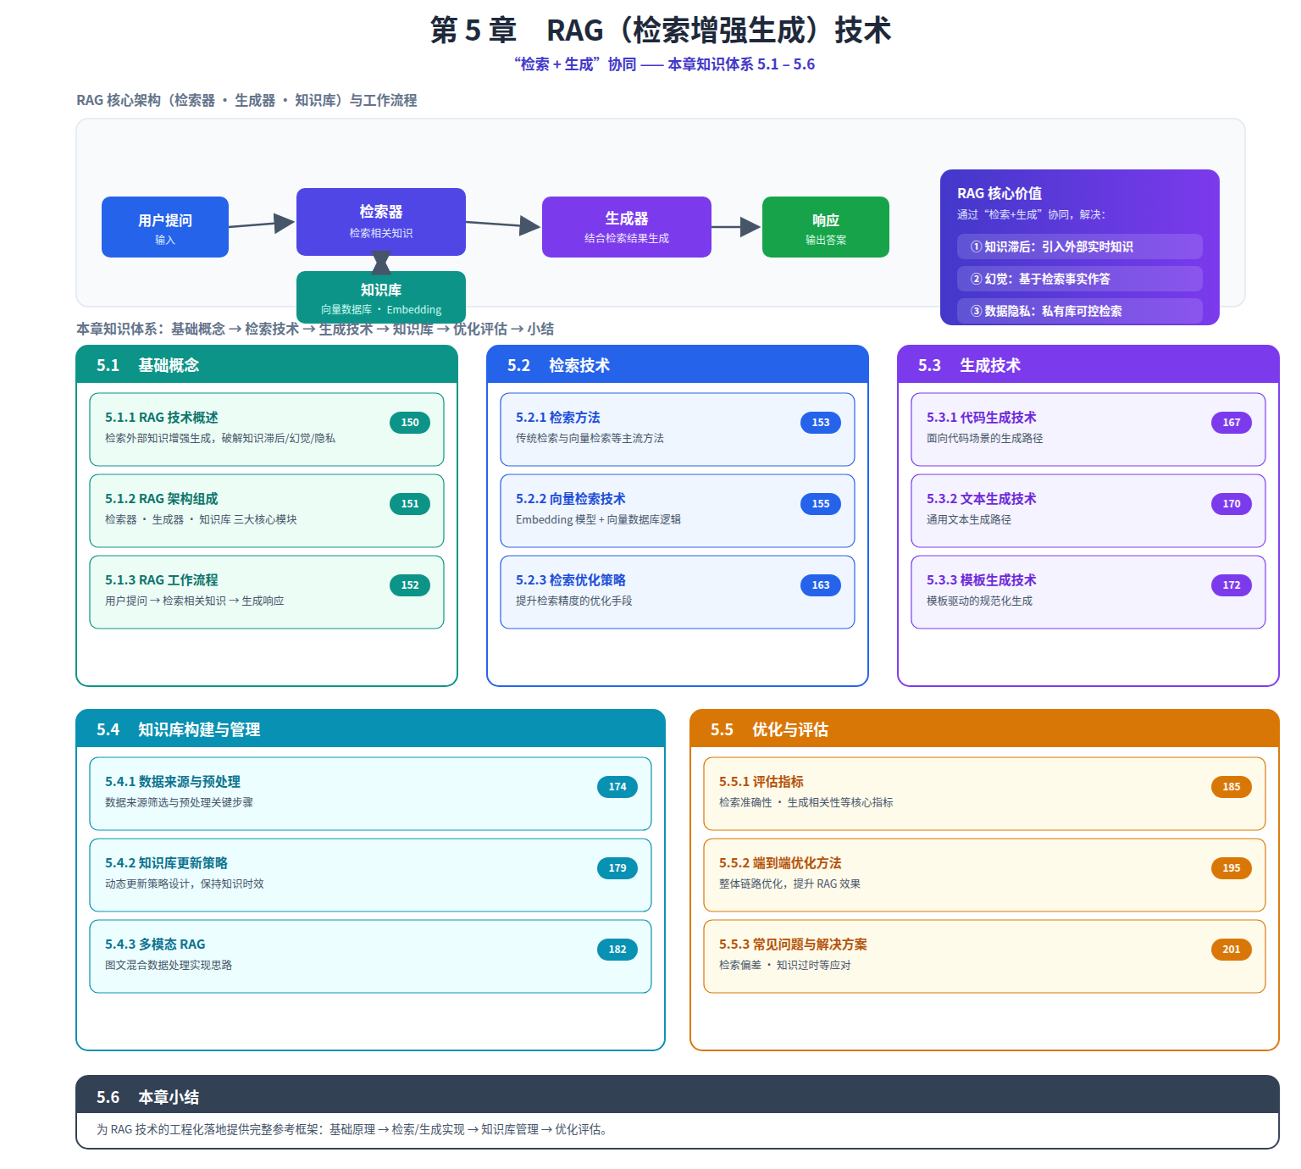The image size is (1301, 1169).
Task: Open the 5.2.1 检索方法 card
Action: click(x=678, y=429)
